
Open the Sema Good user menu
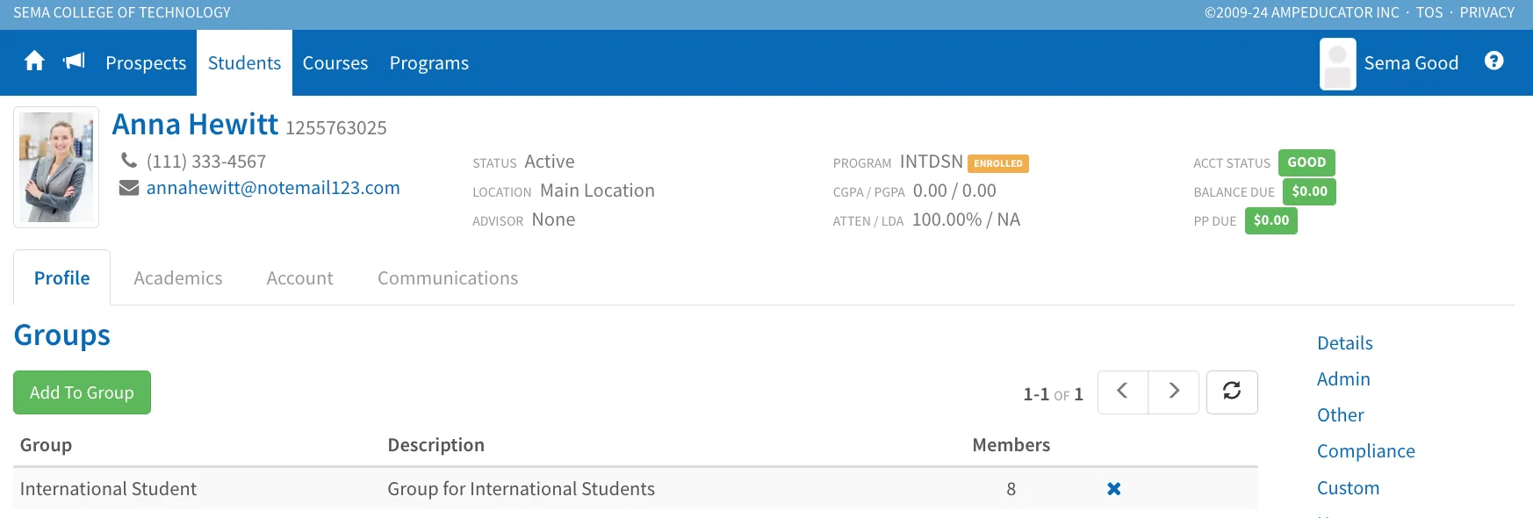coord(1411,63)
